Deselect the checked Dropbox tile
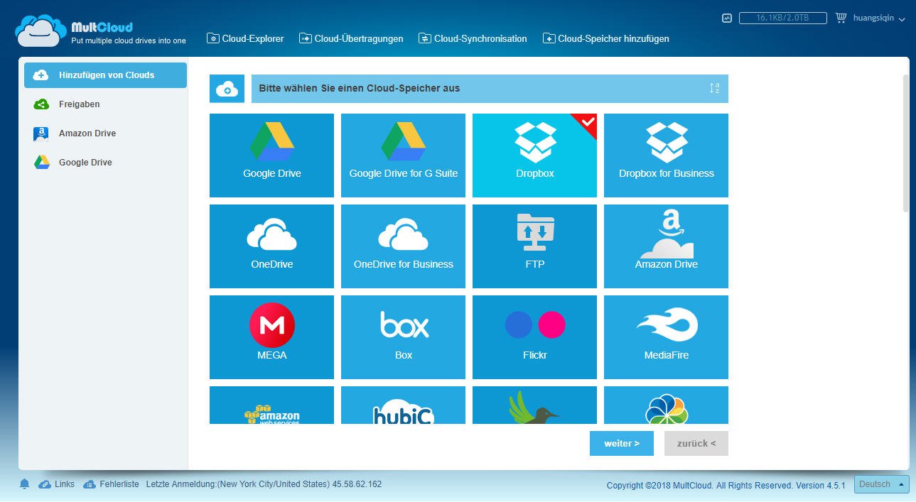Viewport: 916px width, 502px height. point(534,155)
